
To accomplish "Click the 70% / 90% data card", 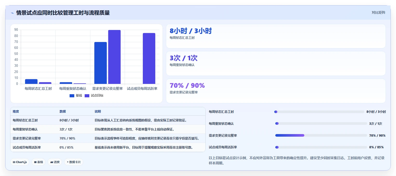I will point(276,91).
